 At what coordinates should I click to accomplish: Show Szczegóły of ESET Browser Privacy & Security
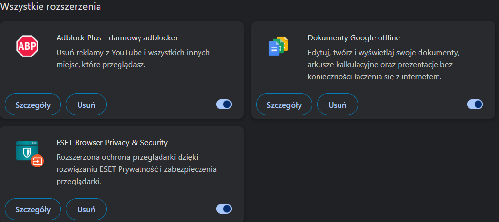pyautogui.click(x=33, y=209)
